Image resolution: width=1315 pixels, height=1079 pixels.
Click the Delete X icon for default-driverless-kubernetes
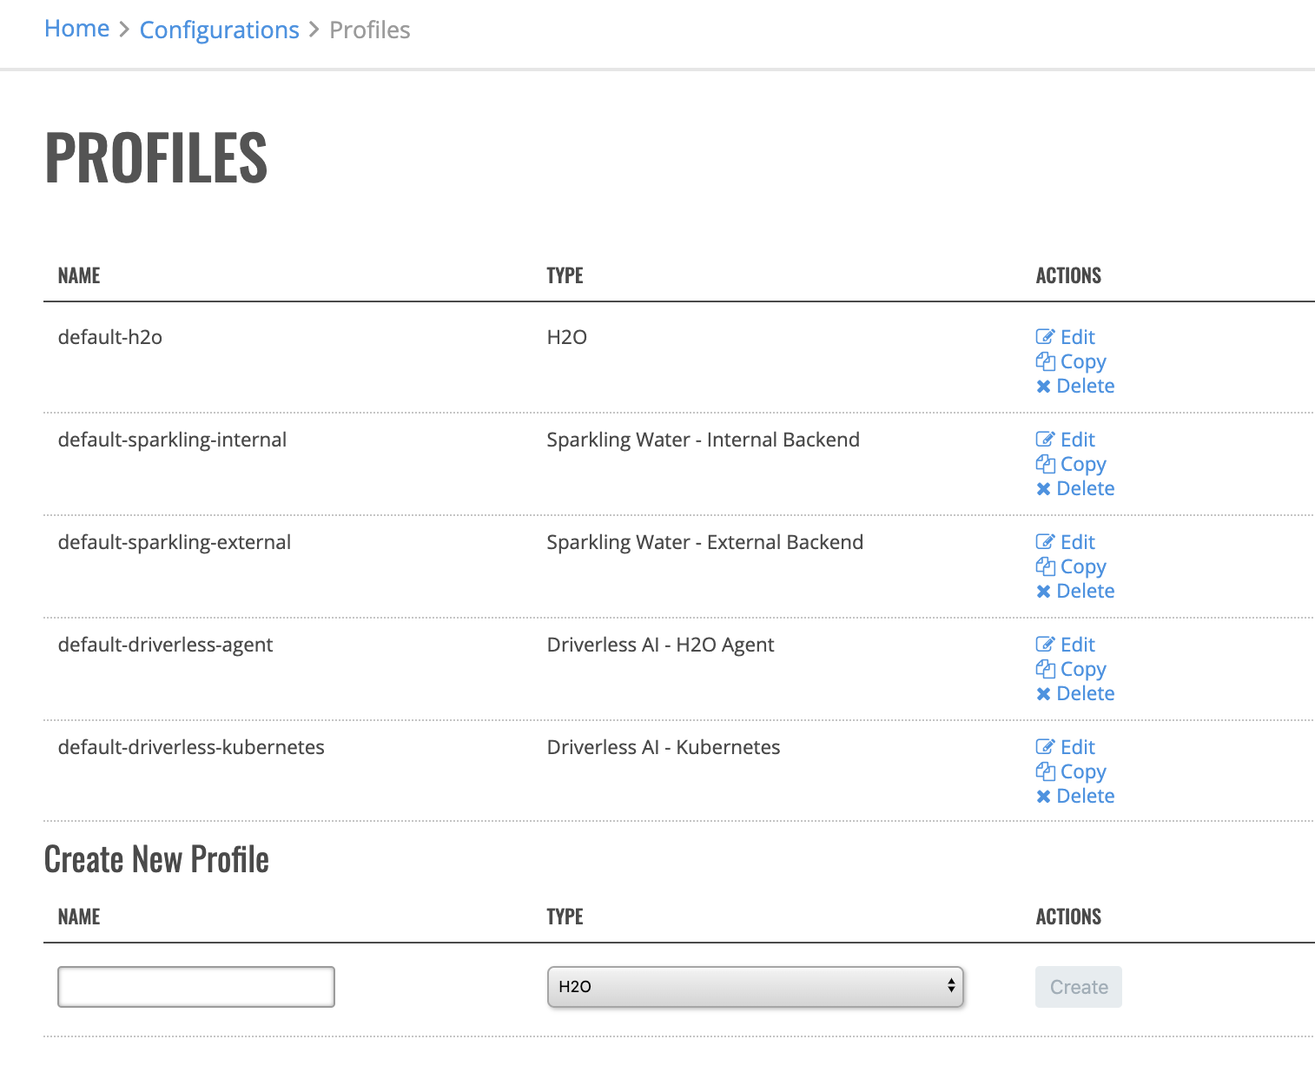tap(1043, 797)
